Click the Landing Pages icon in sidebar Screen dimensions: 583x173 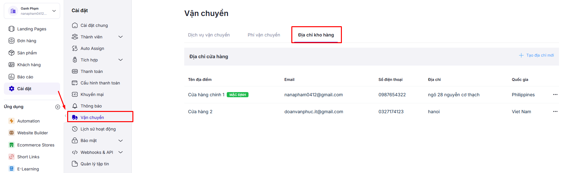(12, 29)
